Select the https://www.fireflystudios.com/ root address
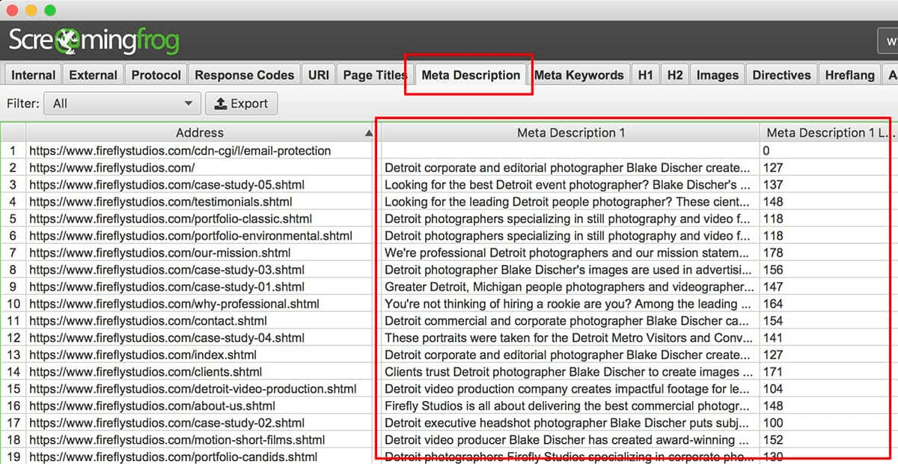Viewport: 898px width, 464px height. point(112,168)
